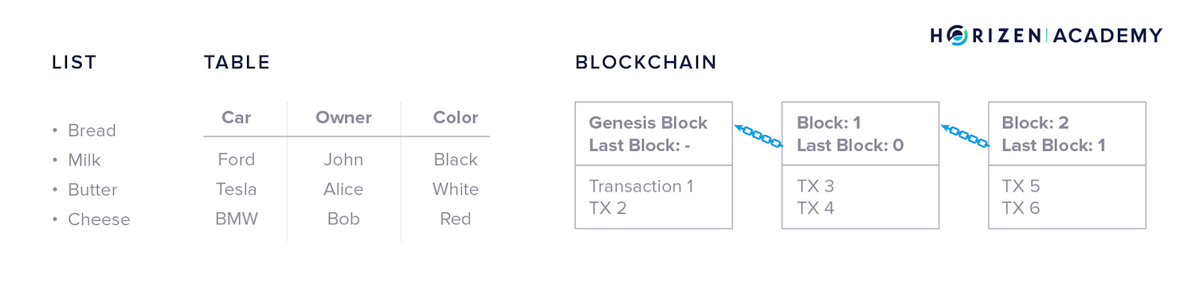This screenshot has width=1195, height=294.
Task: Click the Car column header
Action: click(237, 118)
